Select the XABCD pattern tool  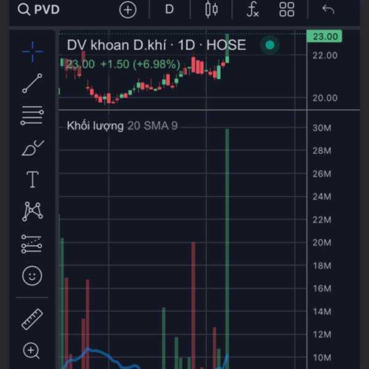tap(33, 212)
